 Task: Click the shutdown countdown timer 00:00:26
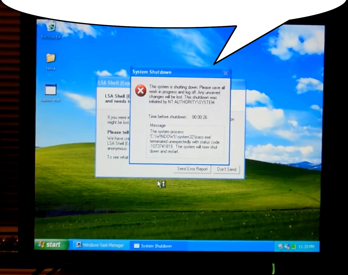tap(199, 117)
